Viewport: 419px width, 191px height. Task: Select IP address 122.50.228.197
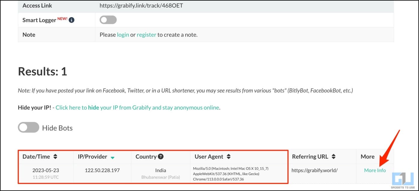click(102, 170)
